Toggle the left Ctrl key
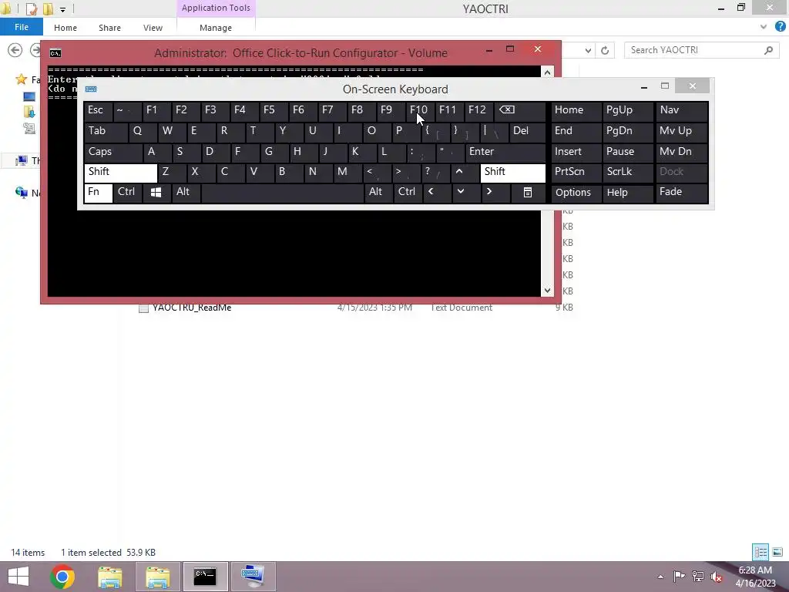The image size is (789, 592). pyautogui.click(x=127, y=193)
